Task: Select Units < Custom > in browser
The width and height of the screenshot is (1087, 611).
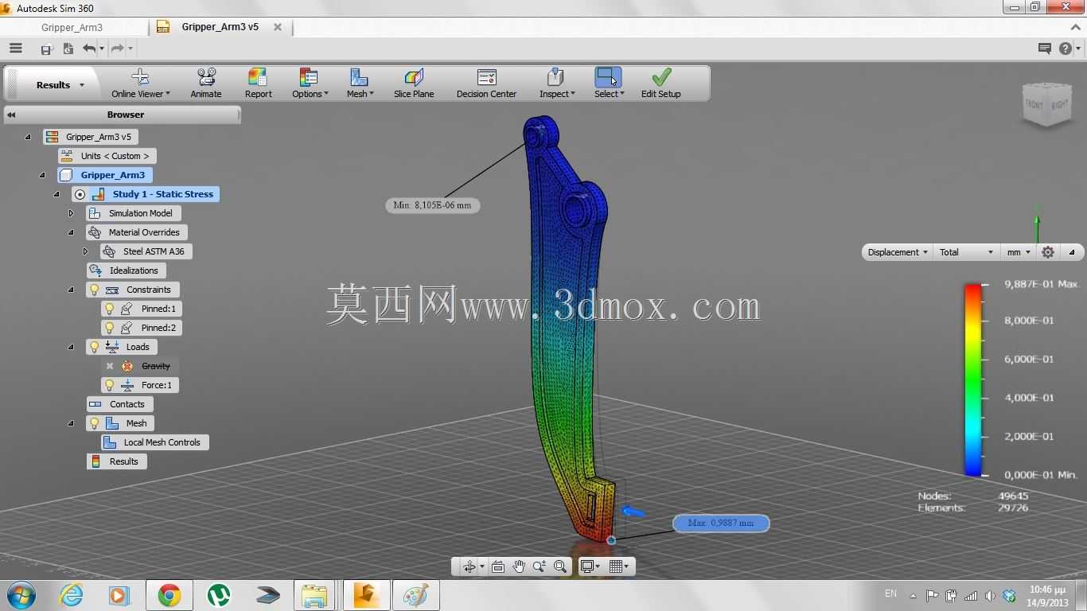Action: [x=107, y=156]
